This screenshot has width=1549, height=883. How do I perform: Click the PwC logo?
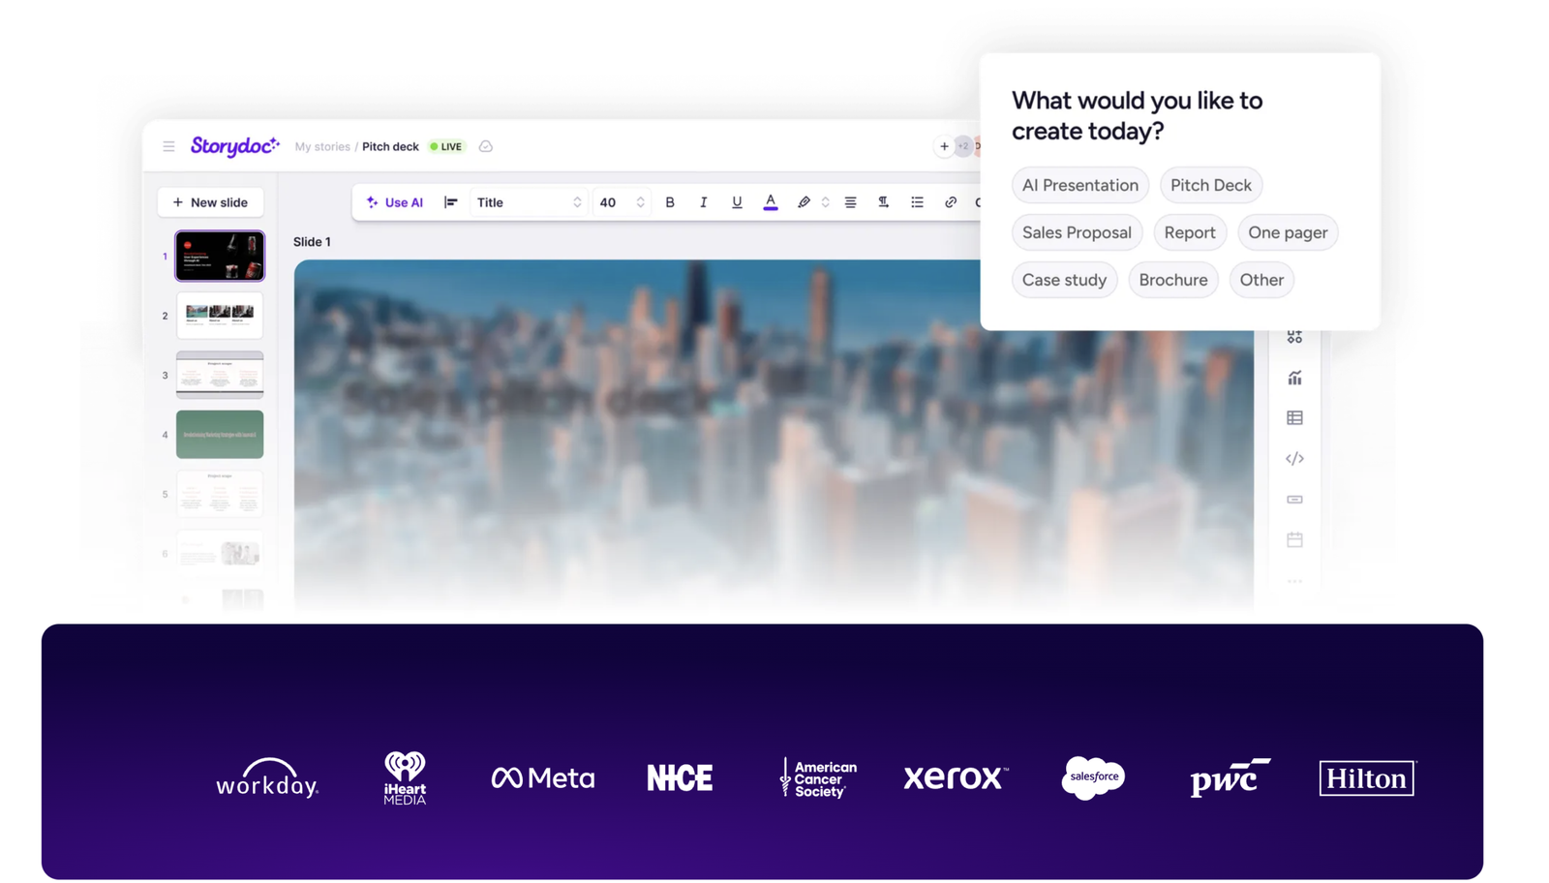[1230, 777]
